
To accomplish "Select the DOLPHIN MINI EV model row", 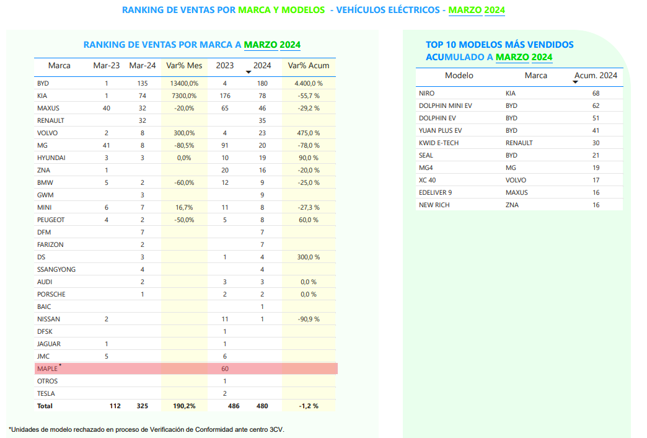I will pyautogui.click(x=519, y=105).
